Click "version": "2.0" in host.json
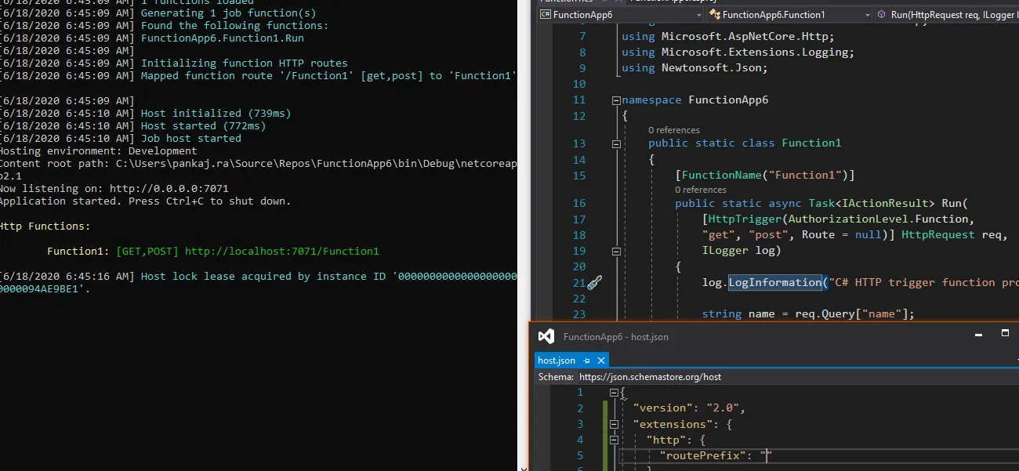Viewport: 1019px width, 471px height. [688, 408]
